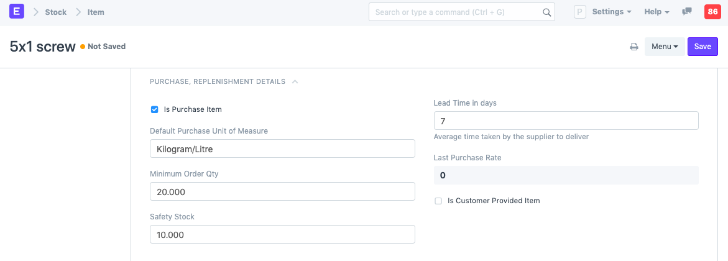Edit the Minimum Order Qty field
728x261 pixels.
click(x=282, y=191)
